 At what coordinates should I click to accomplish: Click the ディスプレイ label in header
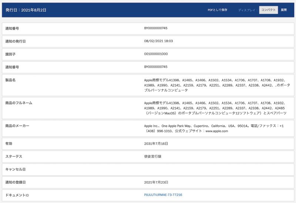coord(248,10)
